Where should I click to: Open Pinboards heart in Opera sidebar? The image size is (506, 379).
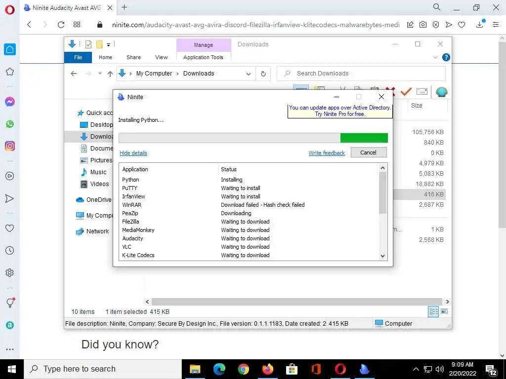(x=10, y=228)
